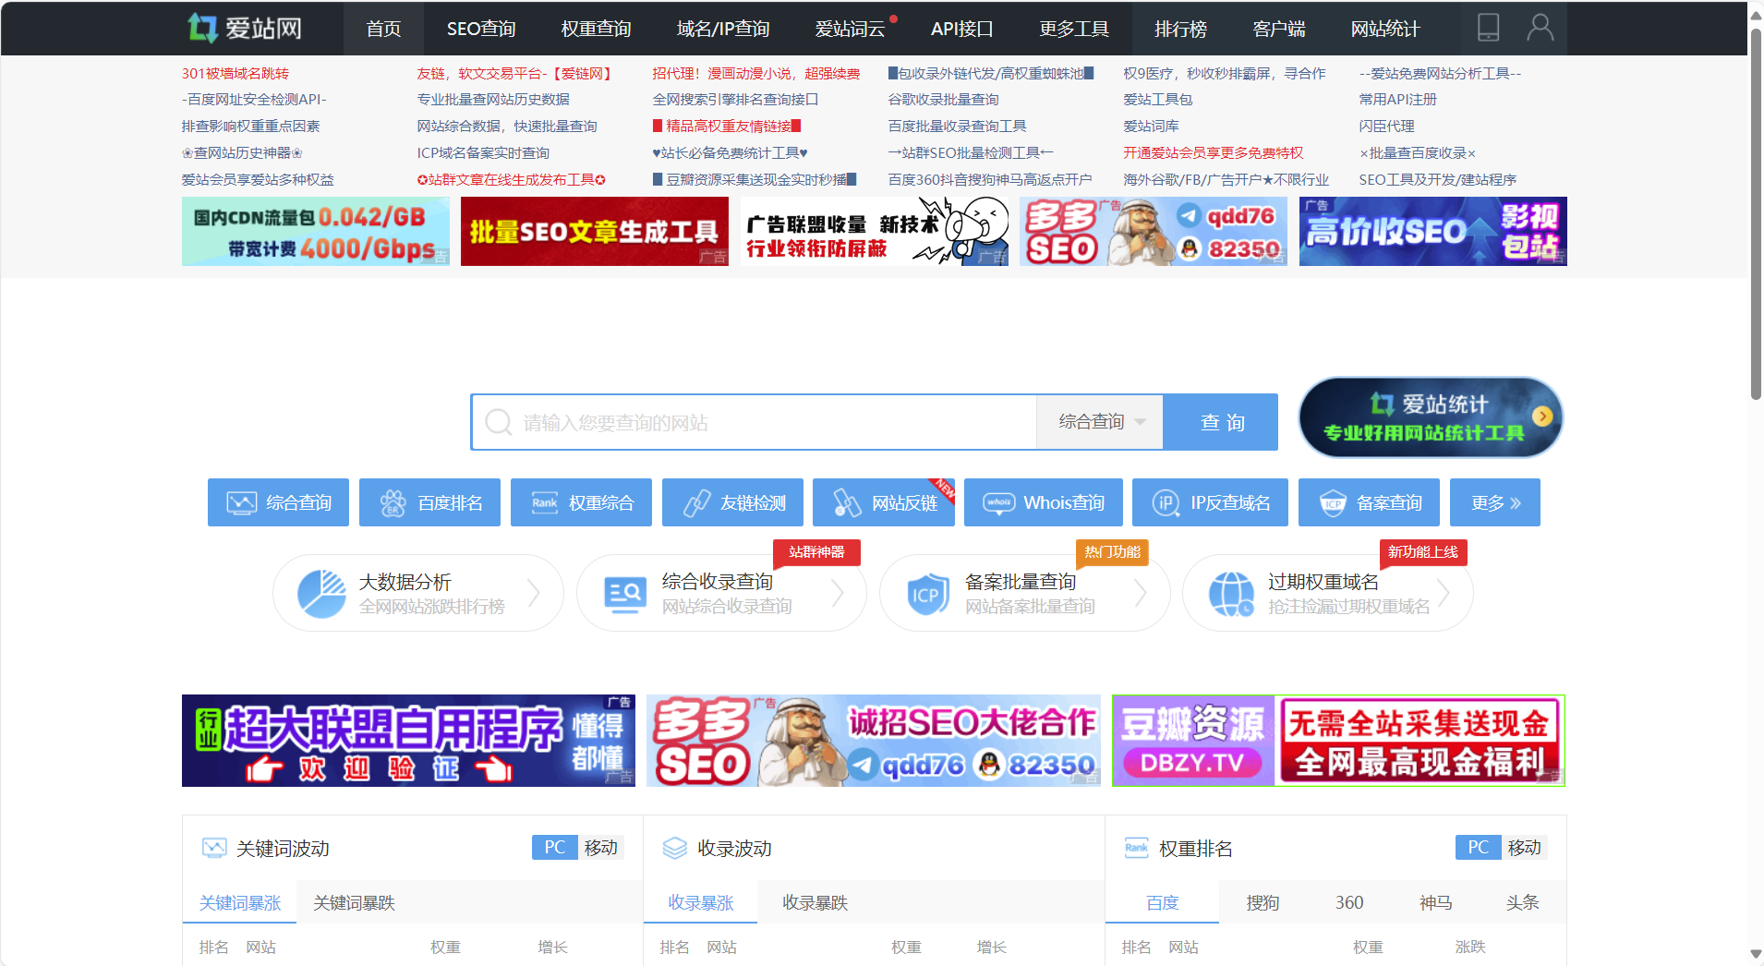Click the 权重排名 Rank icon
Viewport: 1764px width, 966px height.
click(x=1136, y=848)
